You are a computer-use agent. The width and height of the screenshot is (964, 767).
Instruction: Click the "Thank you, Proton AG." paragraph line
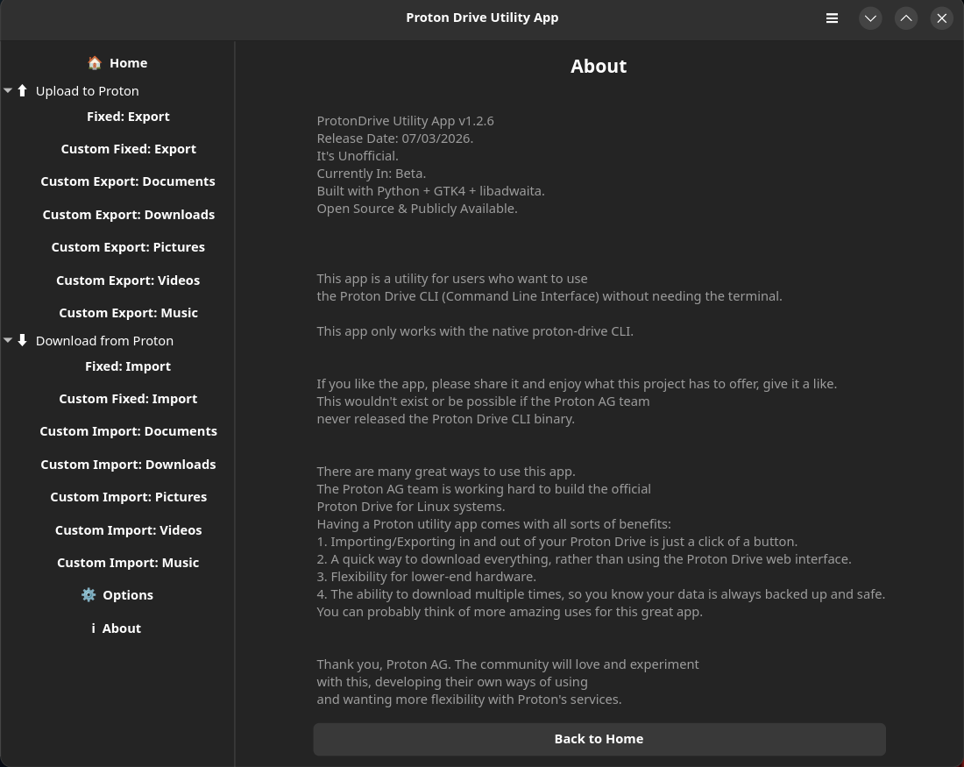click(507, 665)
